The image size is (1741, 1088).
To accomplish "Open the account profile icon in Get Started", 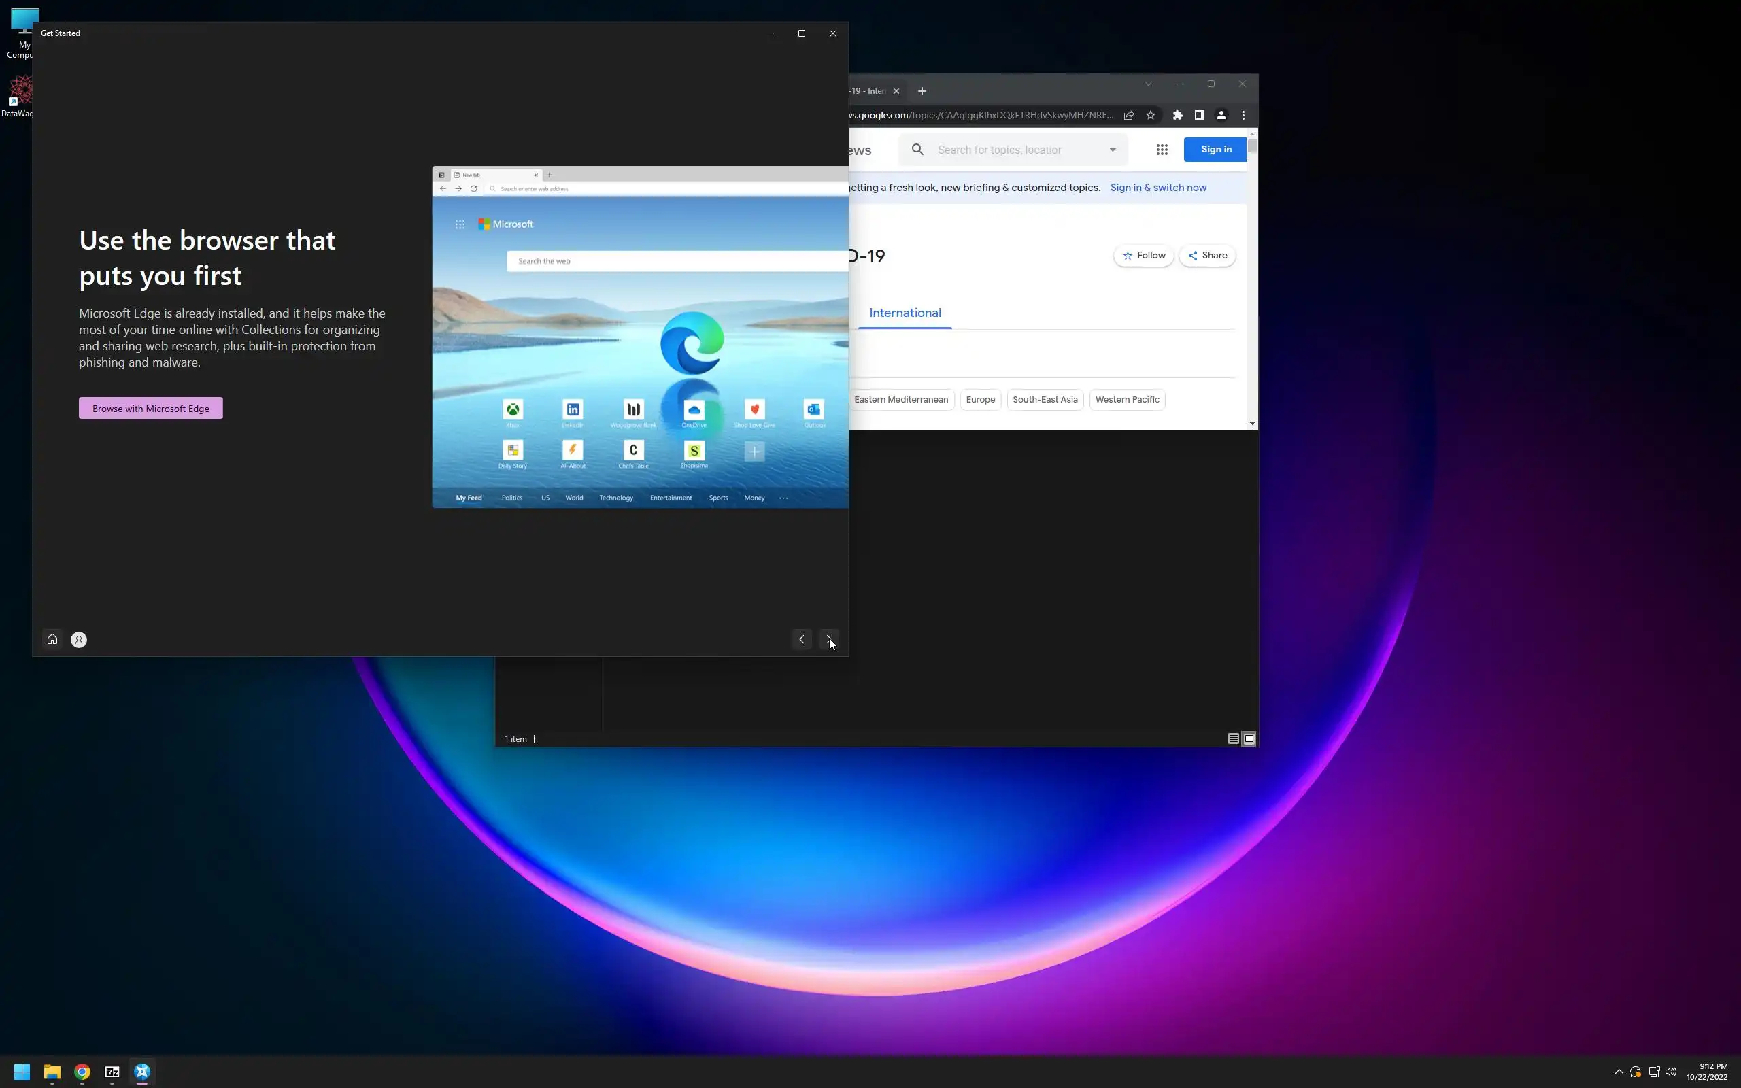I will coord(79,640).
